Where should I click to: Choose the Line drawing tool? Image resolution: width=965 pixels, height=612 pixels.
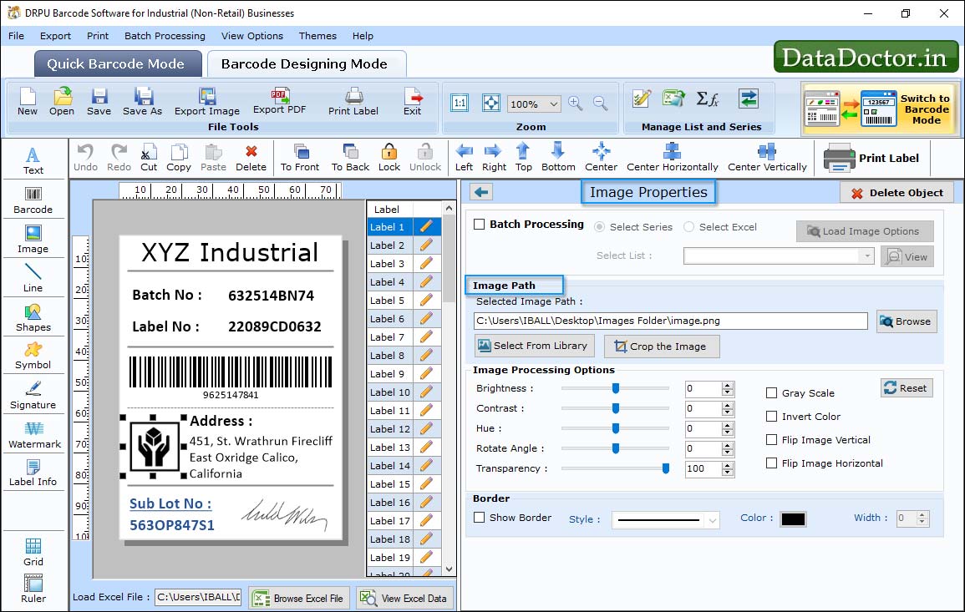(33, 278)
